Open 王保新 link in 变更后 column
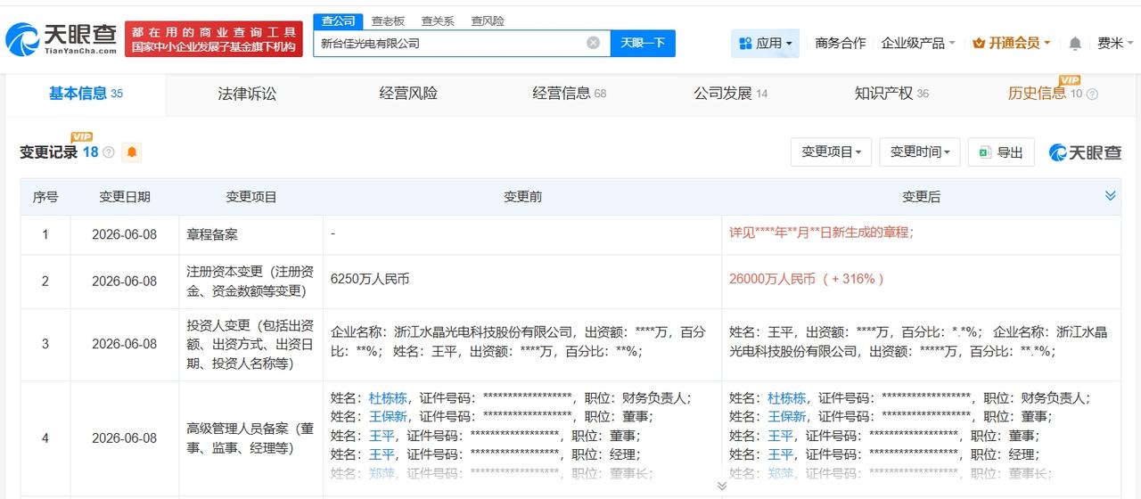1141x499 pixels. point(786,417)
